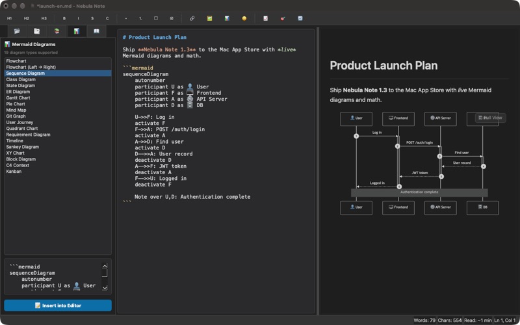
Task: Switch to the open book sidebar tab
Action: [96, 31]
